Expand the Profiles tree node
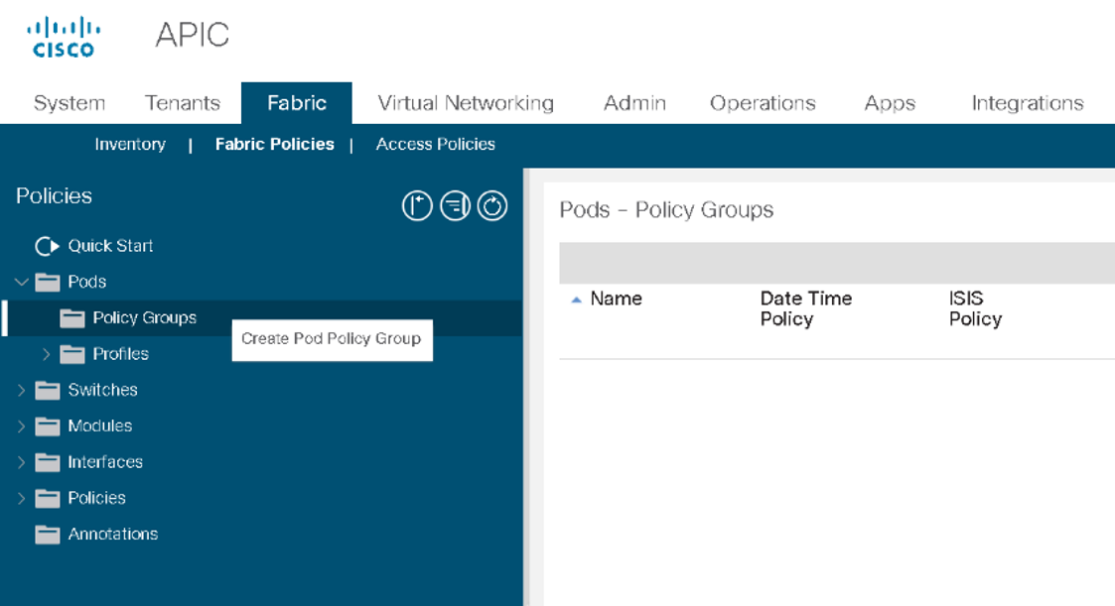The image size is (1115, 606). [x=47, y=354]
